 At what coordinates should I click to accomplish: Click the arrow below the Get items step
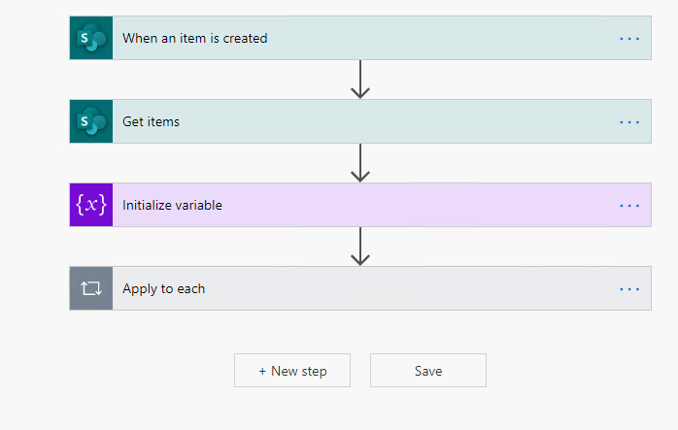360,164
